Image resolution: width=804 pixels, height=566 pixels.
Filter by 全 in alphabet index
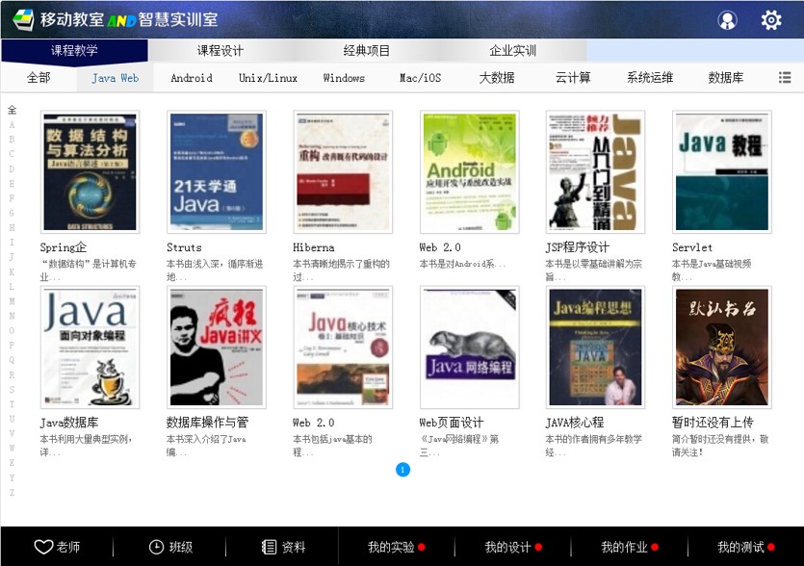tap(12, 110)
